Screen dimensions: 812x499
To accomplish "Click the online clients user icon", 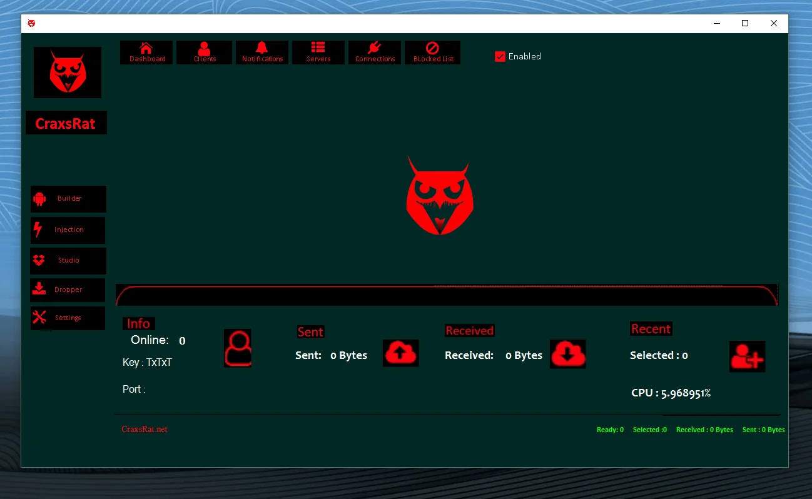I will click(238, 348).
